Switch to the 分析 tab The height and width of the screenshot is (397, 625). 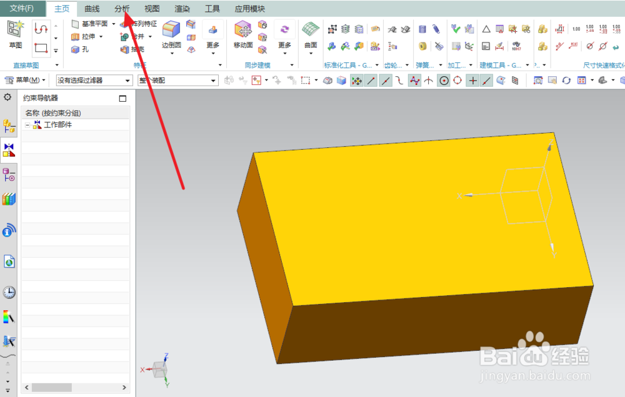122,9
